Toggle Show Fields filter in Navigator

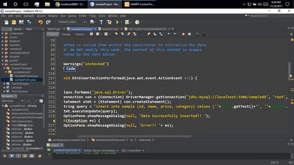point(11,156)
